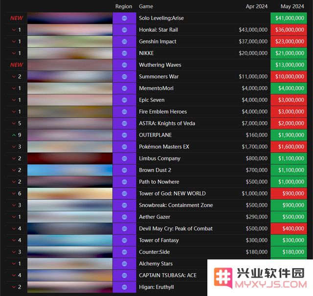This screenshot has height=296, width=313.
Task: Select the $37,000,000 April revenue value
Action: [x=253, y=41]
